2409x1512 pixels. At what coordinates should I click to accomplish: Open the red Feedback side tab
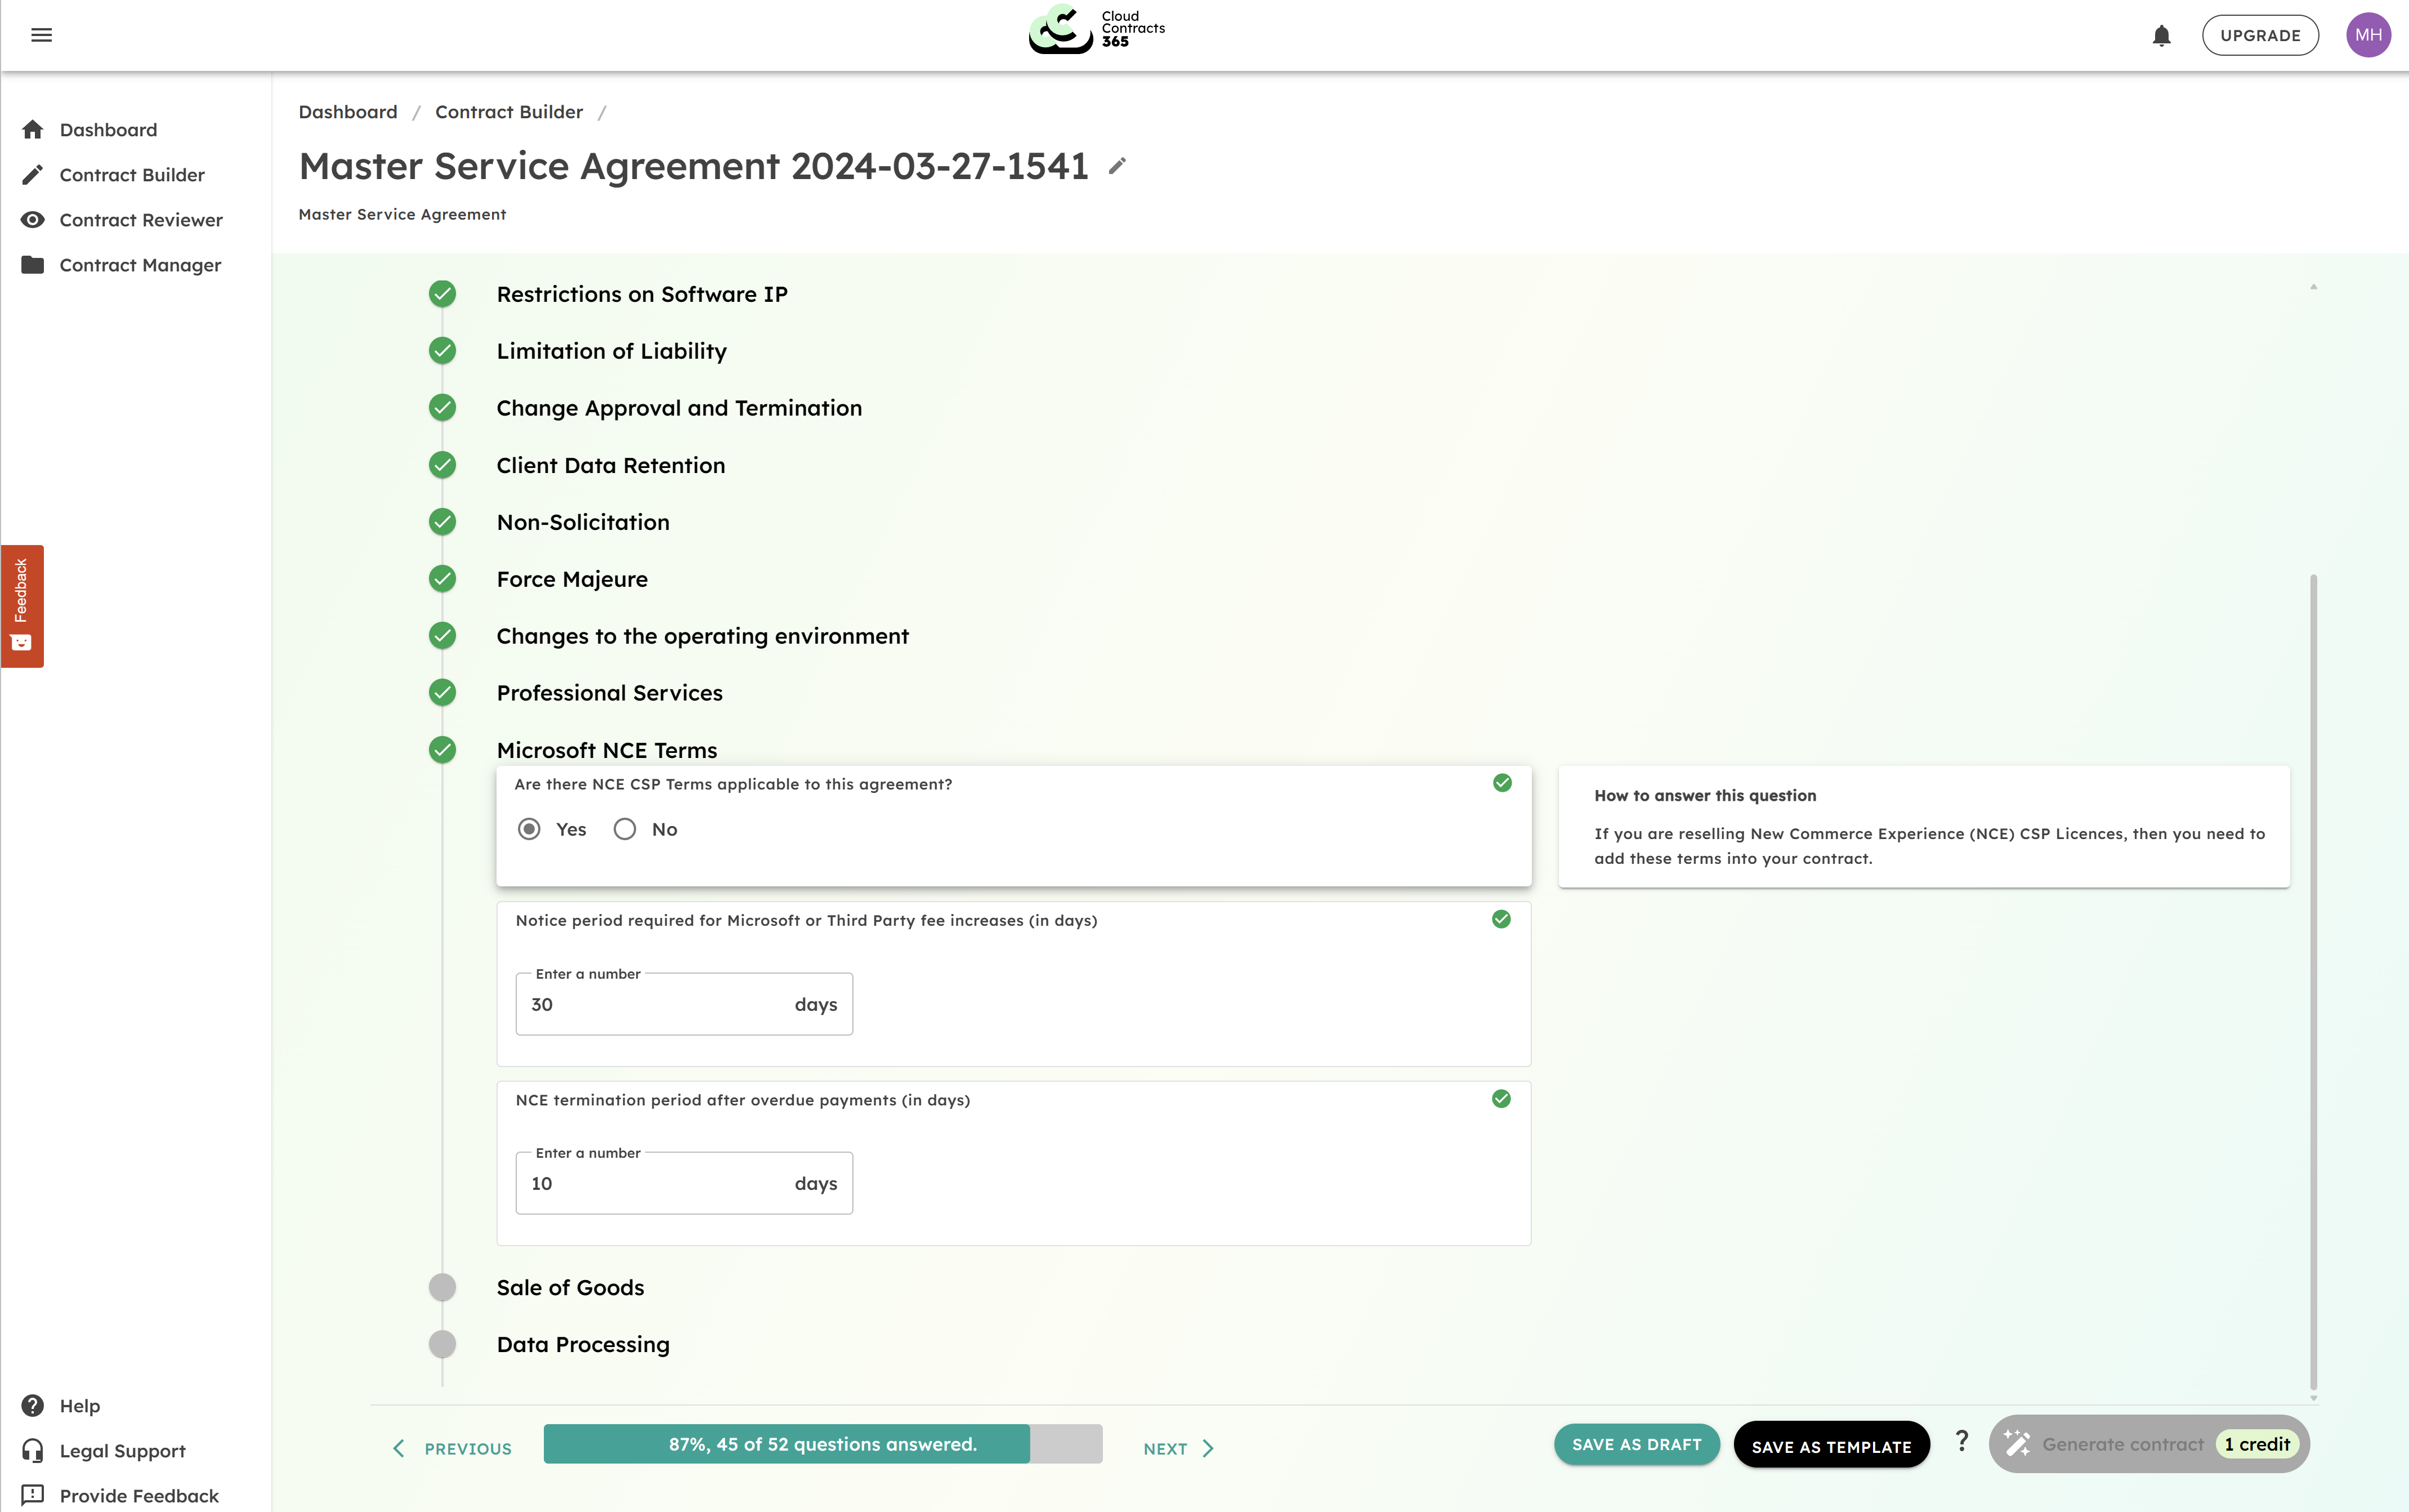tap(22, 605)
